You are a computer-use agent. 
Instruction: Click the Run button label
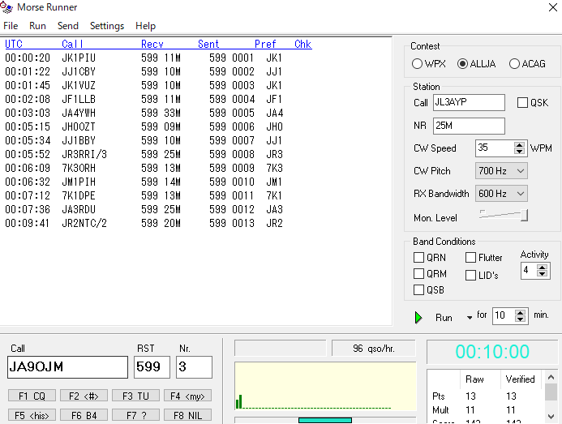[x=444, y=318]
